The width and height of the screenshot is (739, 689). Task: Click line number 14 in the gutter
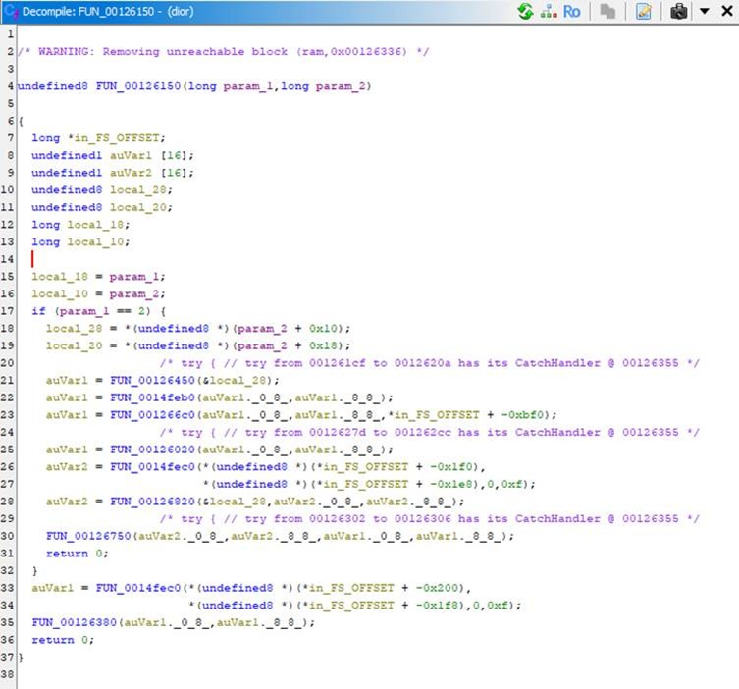click(7, 259)
